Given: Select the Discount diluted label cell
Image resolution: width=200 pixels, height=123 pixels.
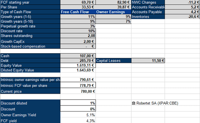Looking at the screenshot, I should click(30, 103).
